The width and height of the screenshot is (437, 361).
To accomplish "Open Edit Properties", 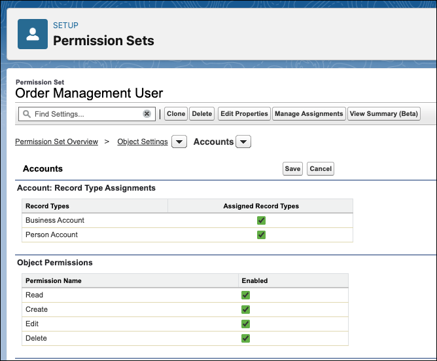I will coord(244,113).
